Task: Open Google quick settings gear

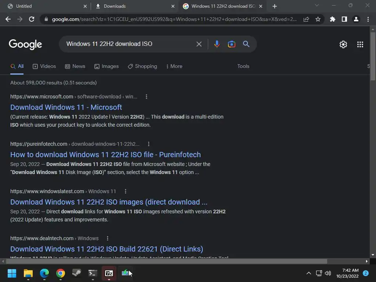Action: (343, 44)
